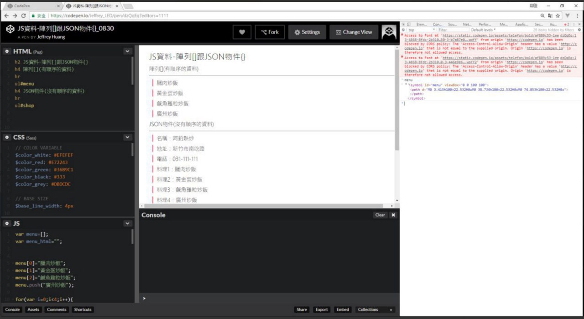Viewport: 584px width, 319px height.
Task: Go forward in browser history
Action: coord(15,15)
